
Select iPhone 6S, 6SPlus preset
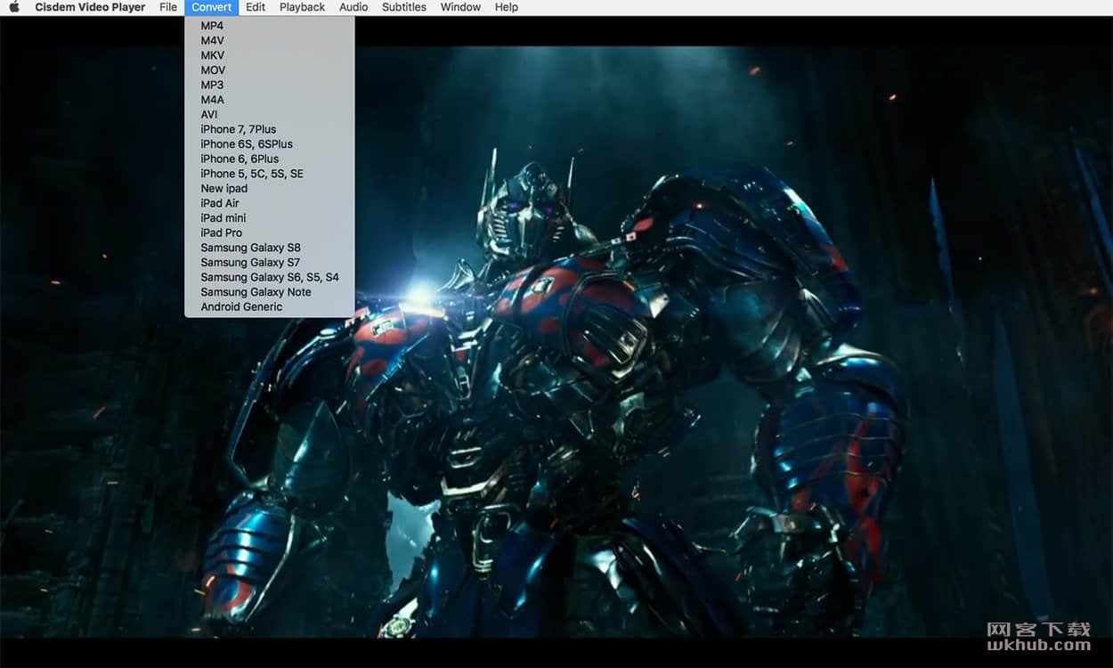[x=269, y=144]
